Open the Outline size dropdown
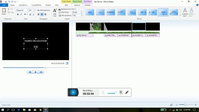Viewport: 199px width, 112px height. 185,12
